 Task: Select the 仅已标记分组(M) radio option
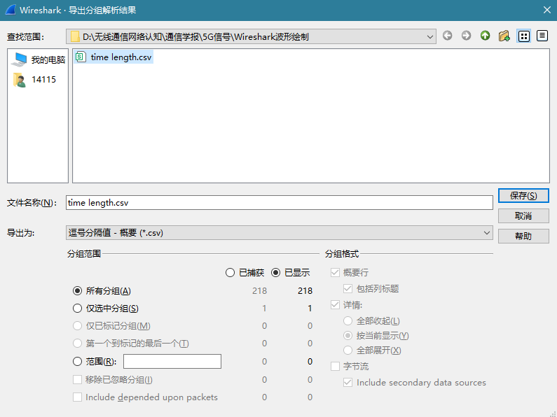77,326
